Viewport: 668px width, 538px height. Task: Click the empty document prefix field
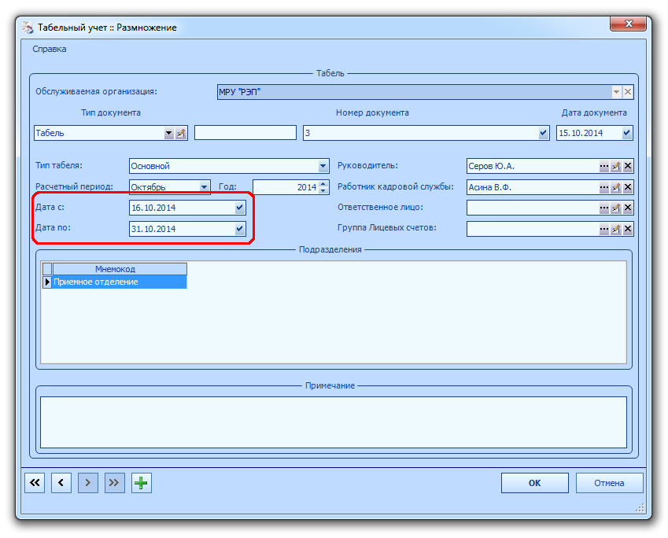pyautogui.click(x=245, y=133)
